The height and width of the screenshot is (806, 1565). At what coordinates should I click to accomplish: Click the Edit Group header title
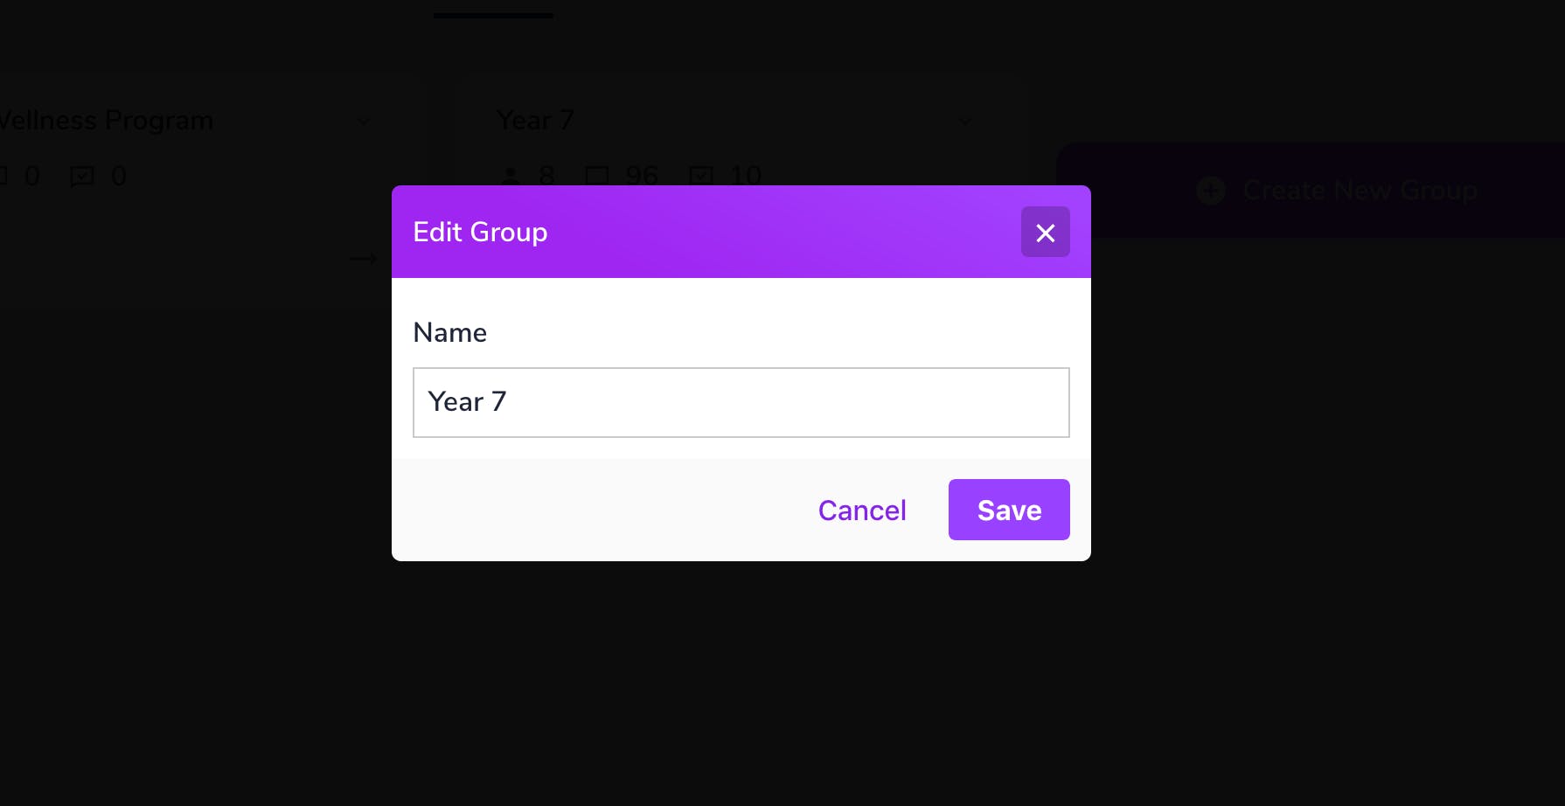480,232
